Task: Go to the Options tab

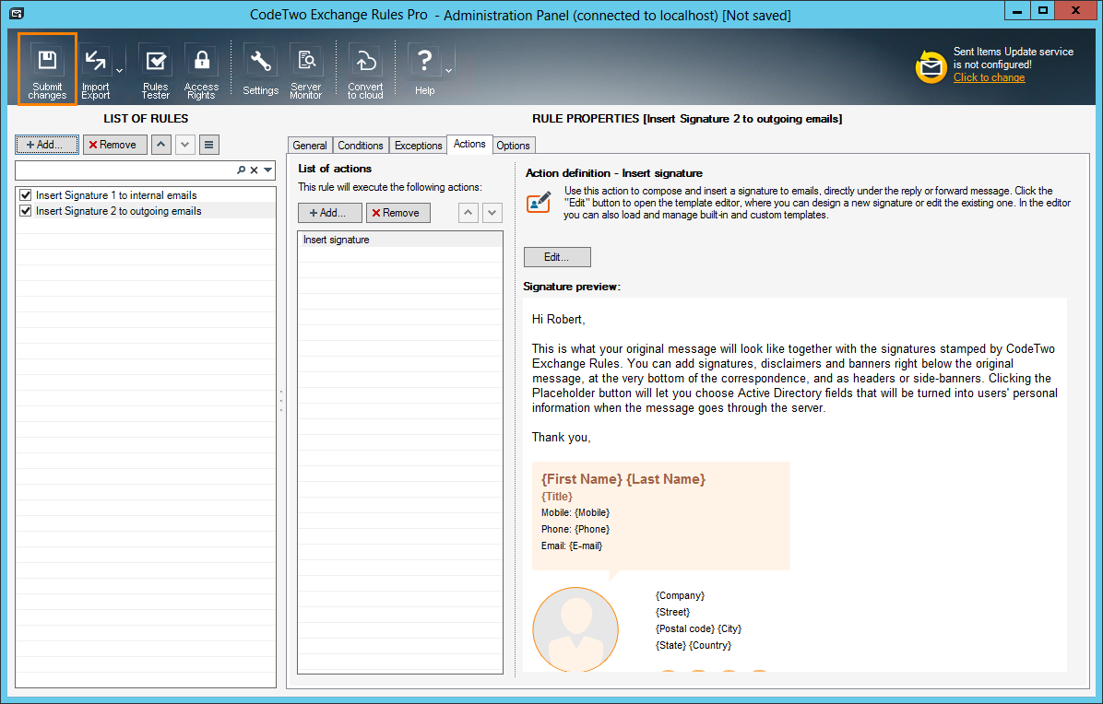Action: pyautogui.click(x=513, y=146)
